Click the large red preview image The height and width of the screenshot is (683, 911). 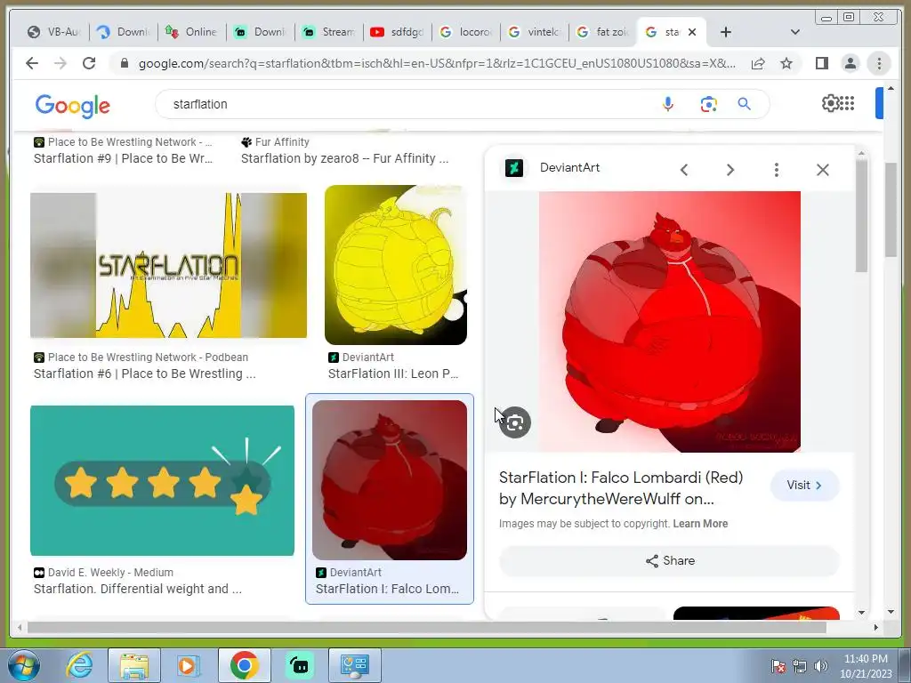(x=669, y=321)
